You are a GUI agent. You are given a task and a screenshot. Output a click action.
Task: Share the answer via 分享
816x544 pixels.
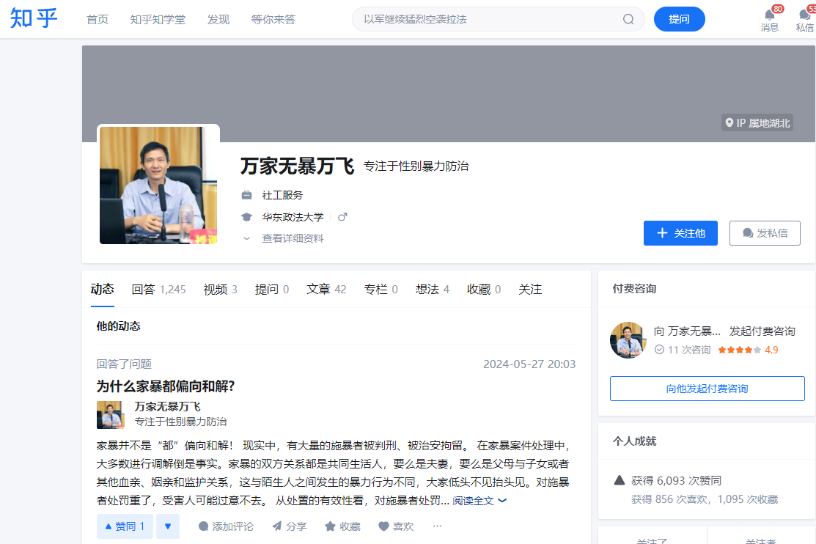point(277,526)
